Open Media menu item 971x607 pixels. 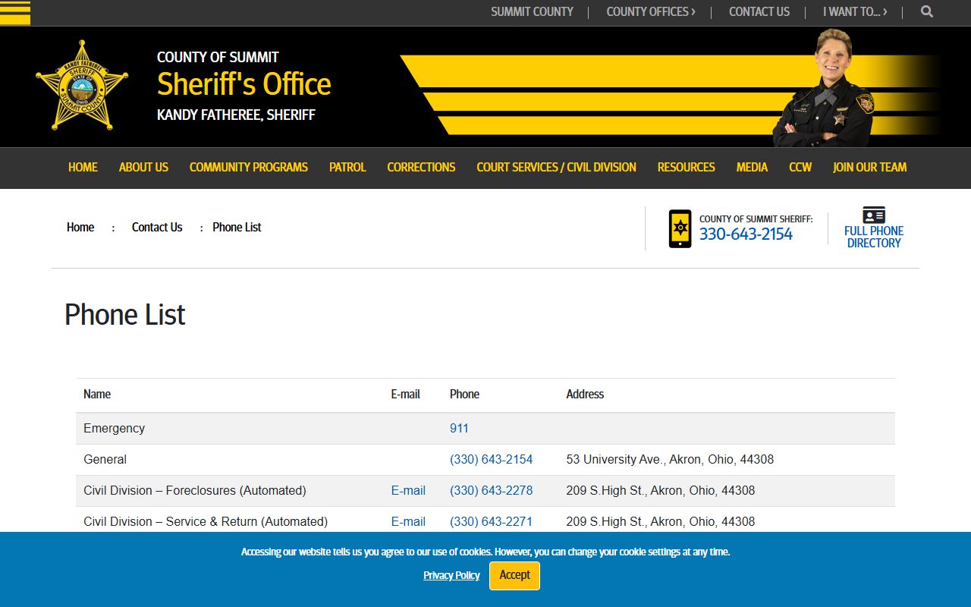(x=752, y=167)
